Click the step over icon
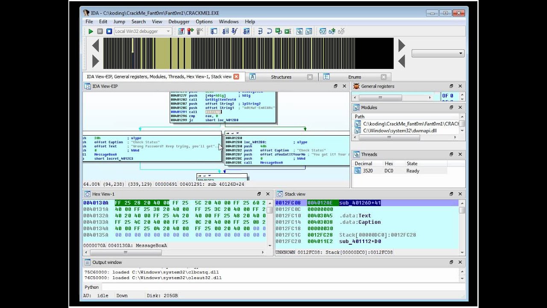Image resolution: width=547 pixels, height=308 pixels. tap(269, 31)
